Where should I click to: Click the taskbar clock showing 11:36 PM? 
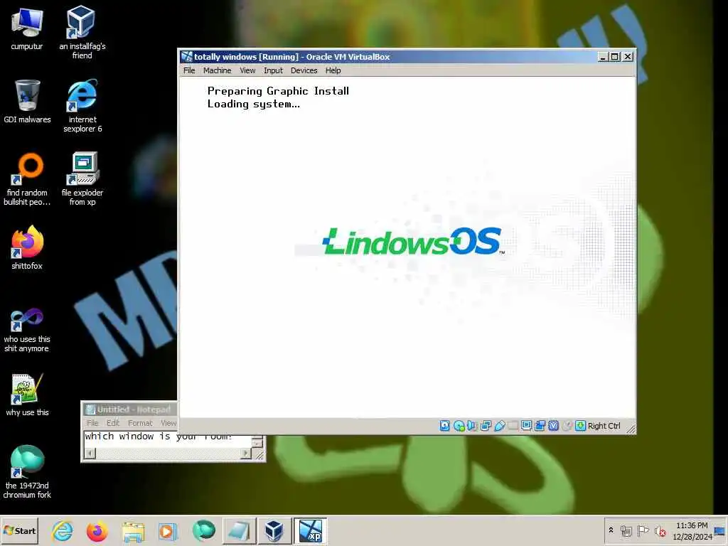click(692, 530)
